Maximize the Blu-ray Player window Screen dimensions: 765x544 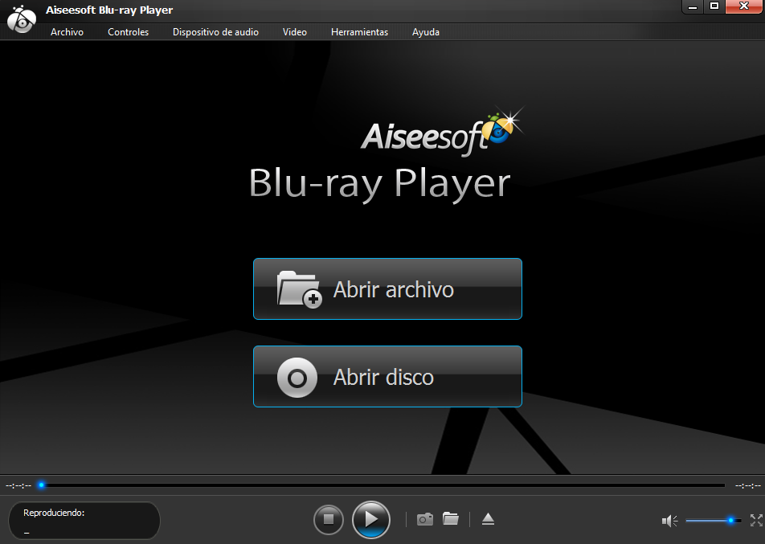click(714, 6)
